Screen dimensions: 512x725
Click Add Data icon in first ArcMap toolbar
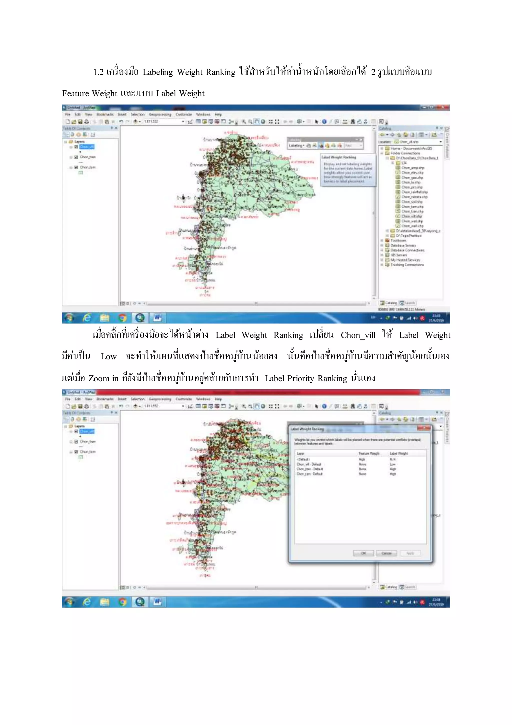tap(135, 122)
